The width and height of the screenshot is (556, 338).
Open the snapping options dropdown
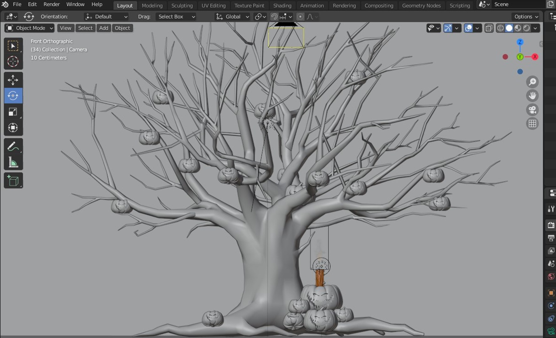286,17
